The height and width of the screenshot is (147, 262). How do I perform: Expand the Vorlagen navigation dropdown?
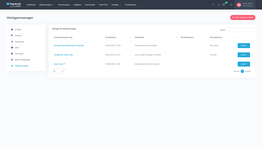pos(116,5)
